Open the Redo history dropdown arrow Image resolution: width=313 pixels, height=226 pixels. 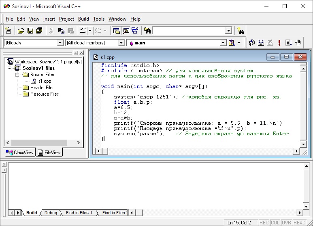(105, 31)
